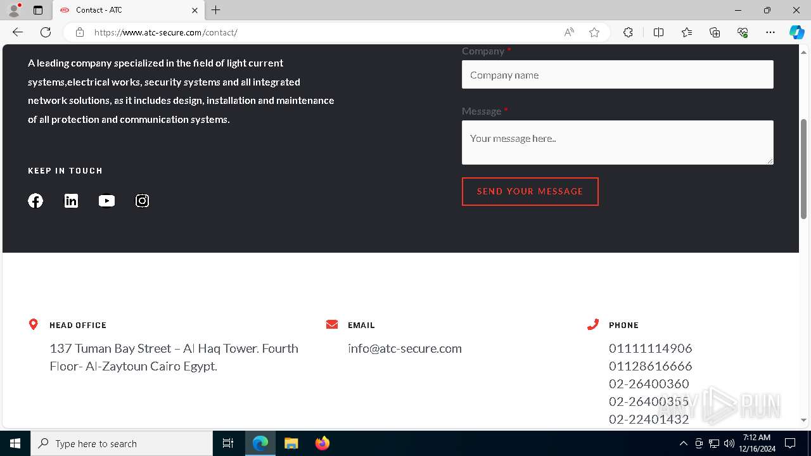Click the Keep In Touch heading
811x456 pixels.
65,170
